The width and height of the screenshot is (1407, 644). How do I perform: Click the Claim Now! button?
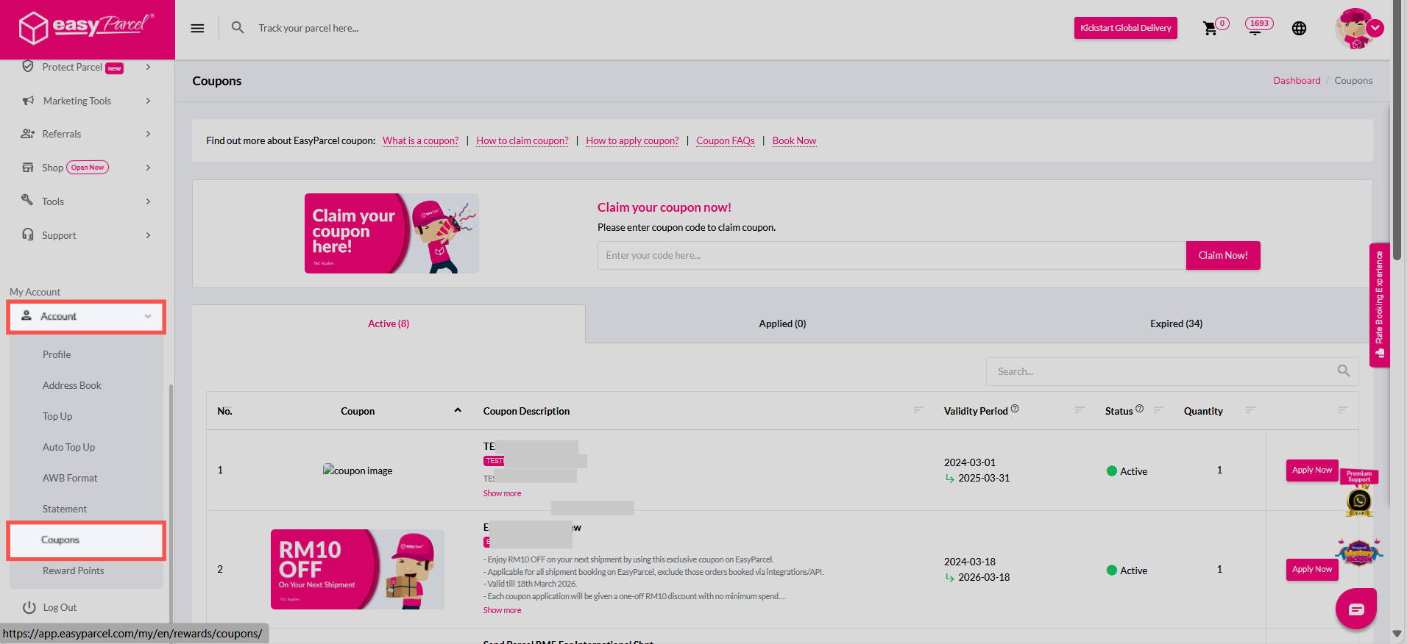tap(1223, 255)
